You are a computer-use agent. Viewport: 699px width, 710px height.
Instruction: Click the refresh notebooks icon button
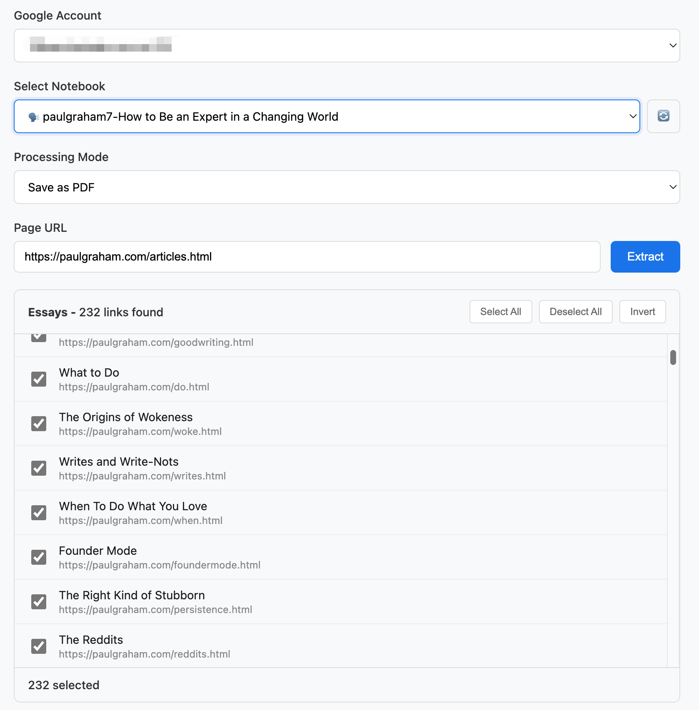click(663, 116)
